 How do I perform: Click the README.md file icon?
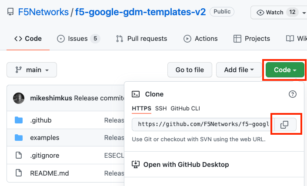[x=19, y=173]
